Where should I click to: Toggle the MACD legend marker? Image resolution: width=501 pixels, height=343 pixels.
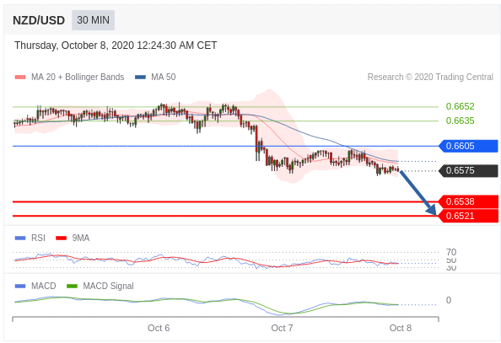pyautogui.click(x=20, y=286)
